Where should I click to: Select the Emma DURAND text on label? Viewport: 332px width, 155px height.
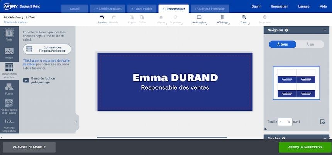tap(175, 78)
